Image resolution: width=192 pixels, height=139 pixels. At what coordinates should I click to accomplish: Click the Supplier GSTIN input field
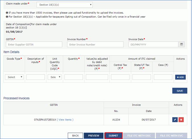(x=34, y=44)
